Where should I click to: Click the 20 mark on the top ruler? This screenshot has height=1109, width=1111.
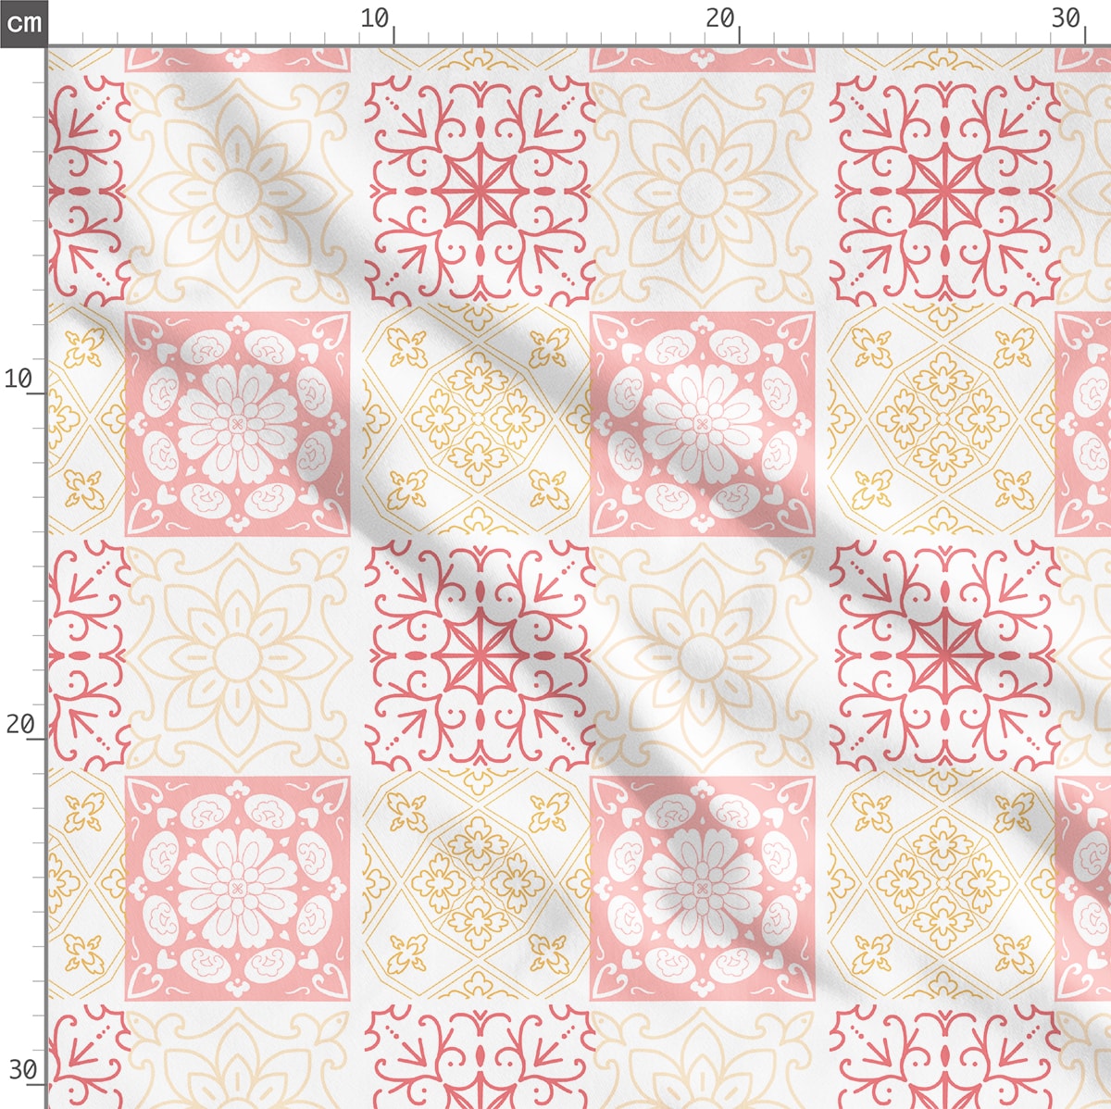click(x=720, y=18)
